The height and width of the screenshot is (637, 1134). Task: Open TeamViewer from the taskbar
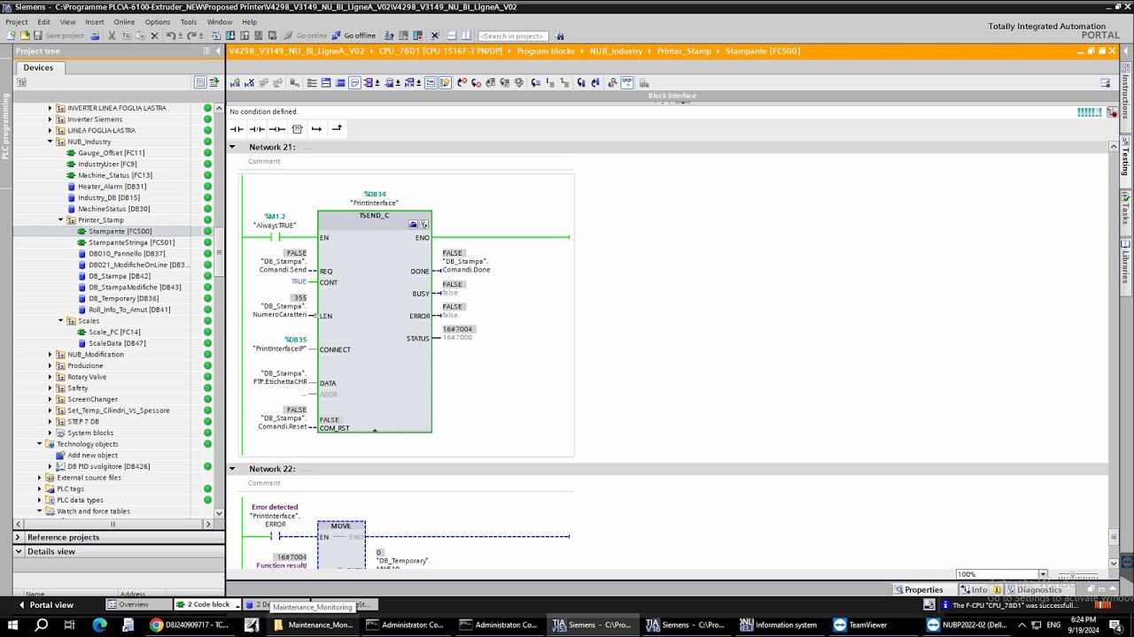[x=860, y=625]
